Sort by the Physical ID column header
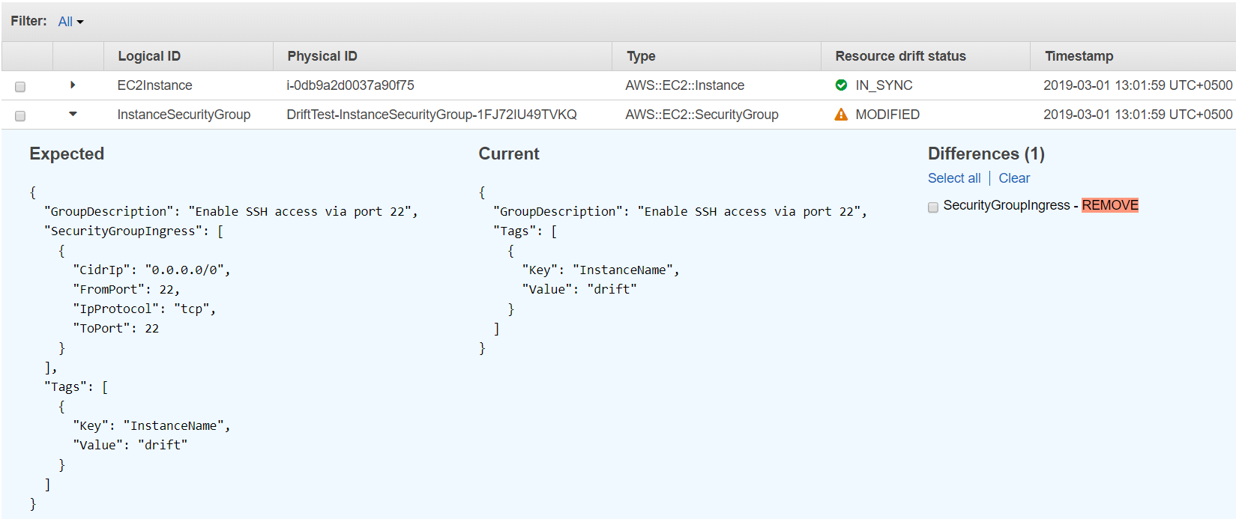The height and width of the screenshot is (519, 1236). point(322,56)
